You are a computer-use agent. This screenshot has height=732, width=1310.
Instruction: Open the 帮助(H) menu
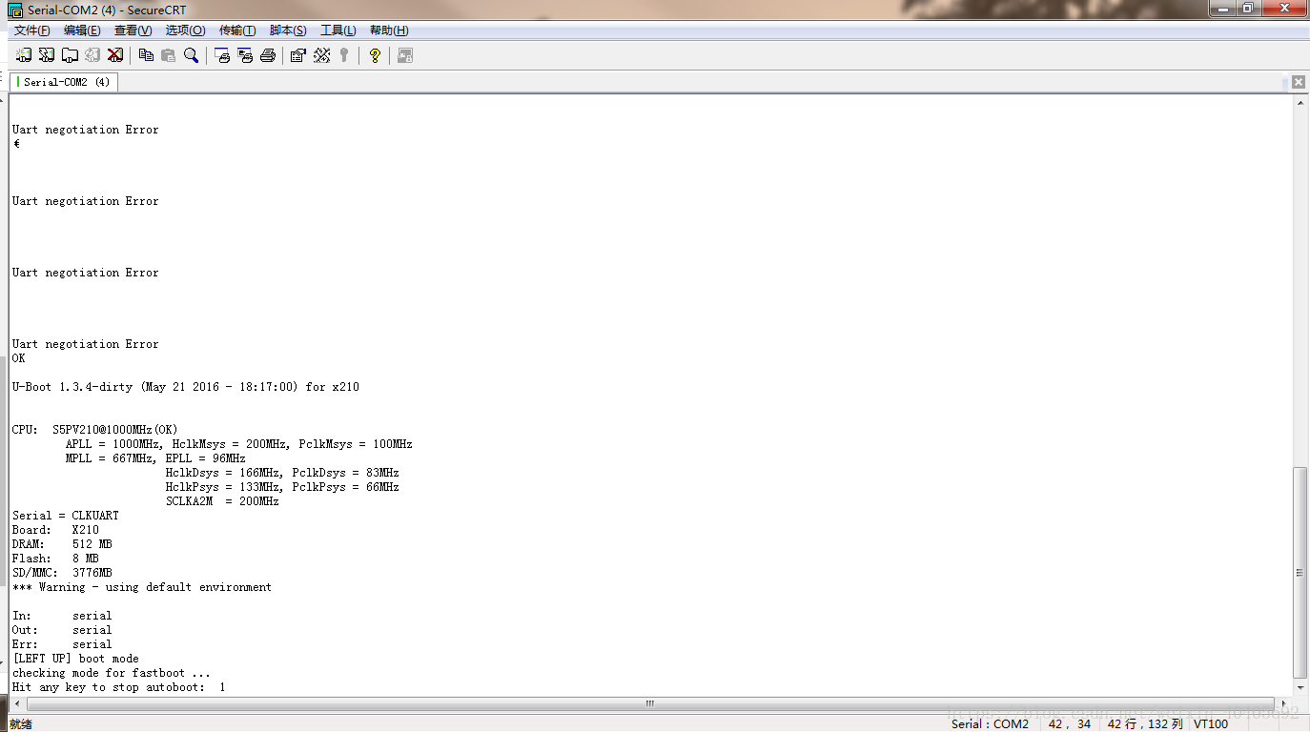point(389,30)
